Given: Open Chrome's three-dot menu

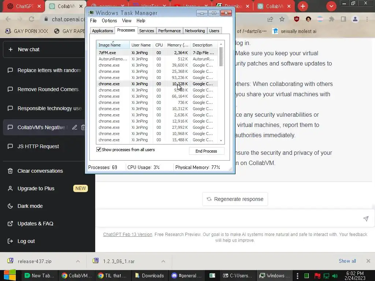Looking at the screenshot, I should tap(367, 19).
